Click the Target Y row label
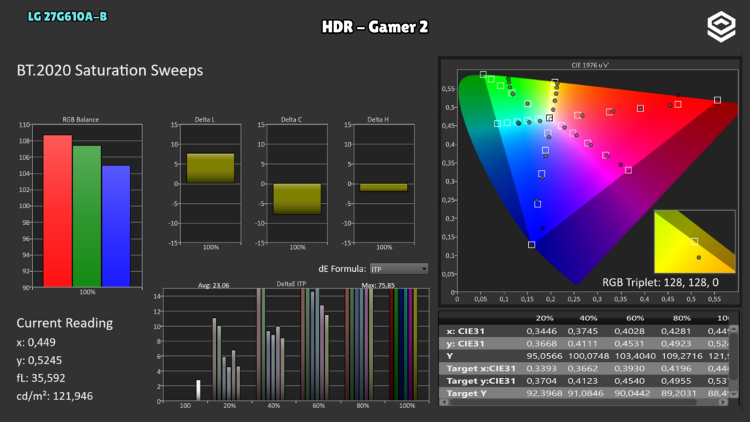The image size is (750, 422). coord(467,393)
